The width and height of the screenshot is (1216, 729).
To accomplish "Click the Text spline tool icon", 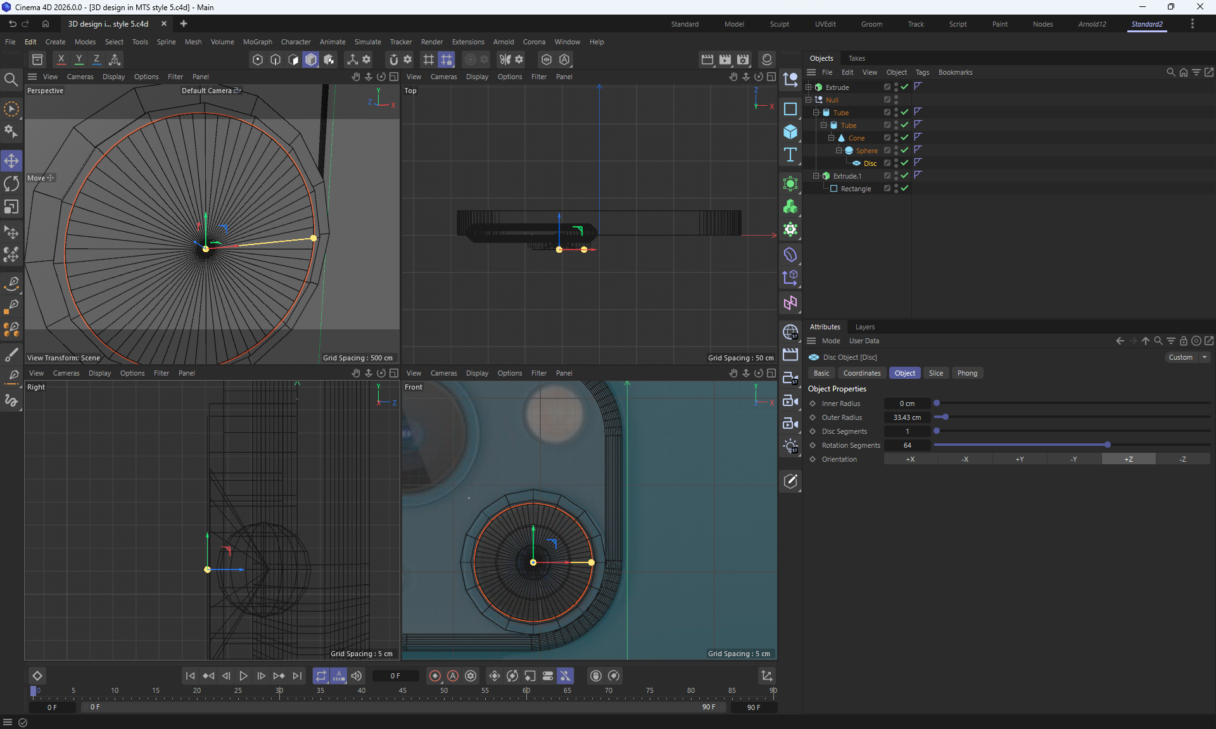I will click(790, 155).
